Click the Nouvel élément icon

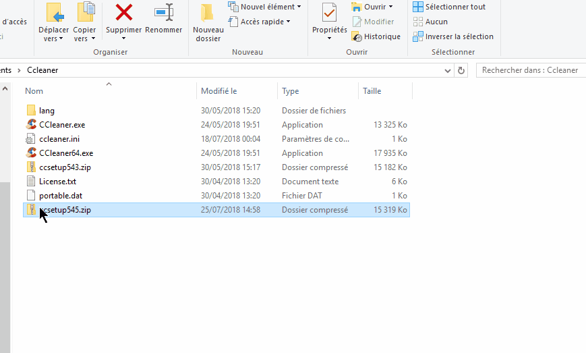pos(233,6)
